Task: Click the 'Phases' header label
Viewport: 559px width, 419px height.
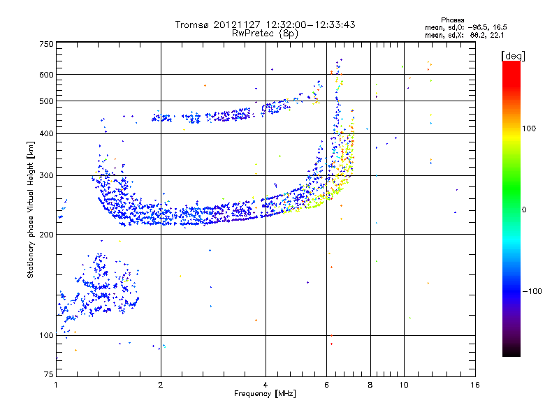Action: click(x=452, y=20)
